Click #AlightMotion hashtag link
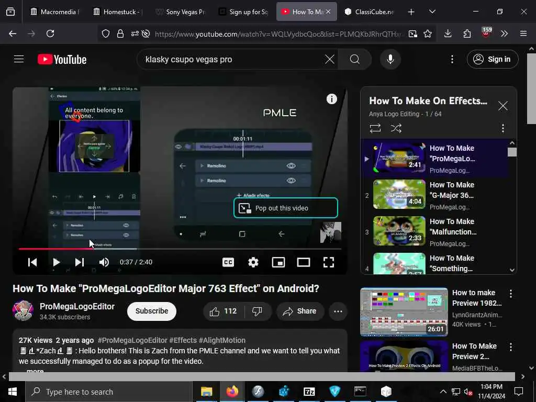Screen dimensions: 536x402 (222, 340)
